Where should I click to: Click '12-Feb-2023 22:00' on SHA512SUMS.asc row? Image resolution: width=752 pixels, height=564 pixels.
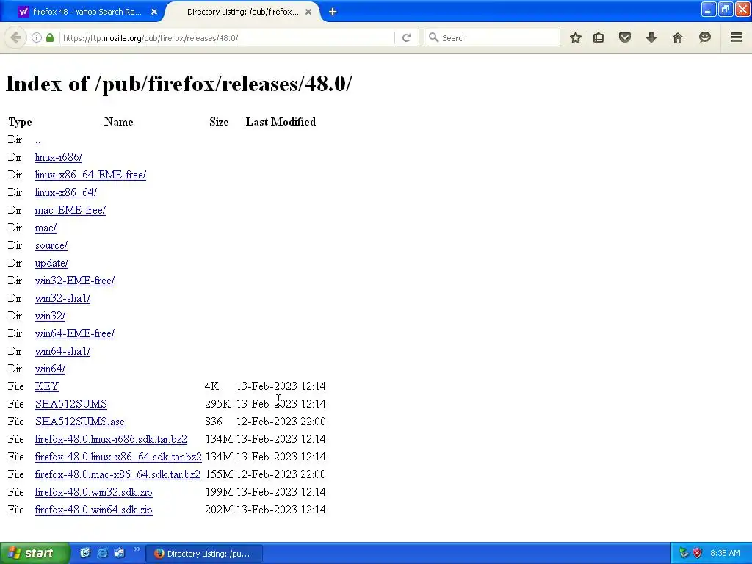(281, 422)
